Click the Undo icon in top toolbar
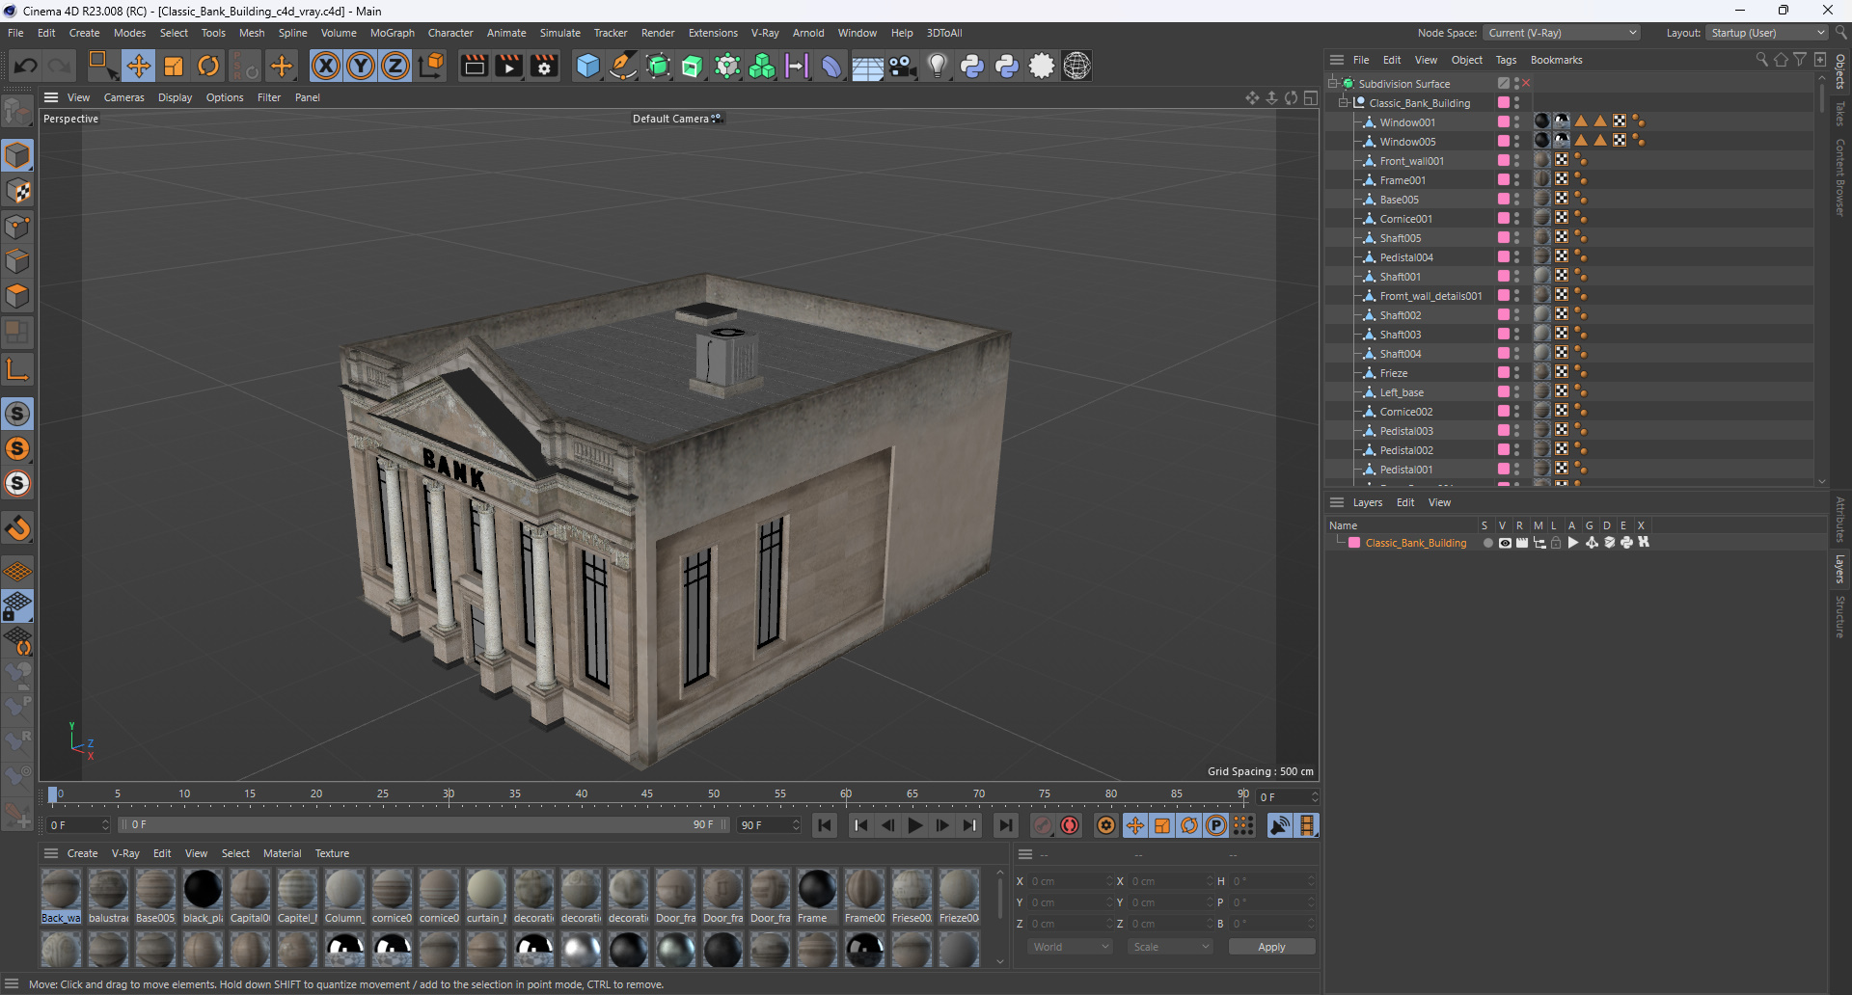This screenshot has width=1852, height=995. pyautogui.click(x=26, y=66)
